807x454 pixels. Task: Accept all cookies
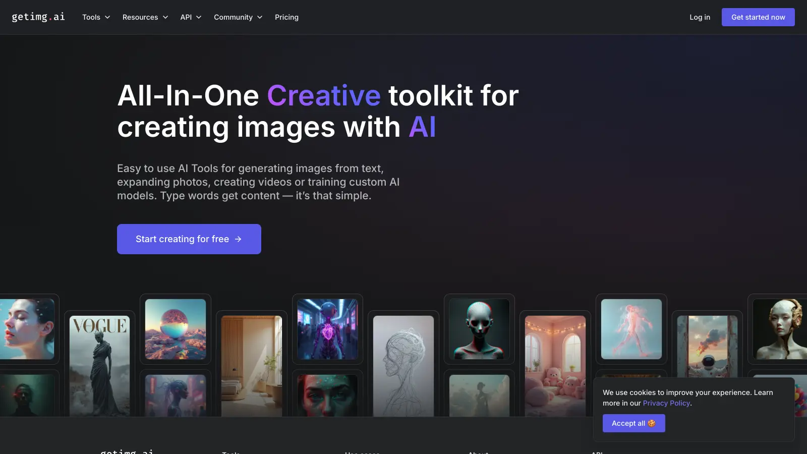pyautogui.click(x=633, y=423)
